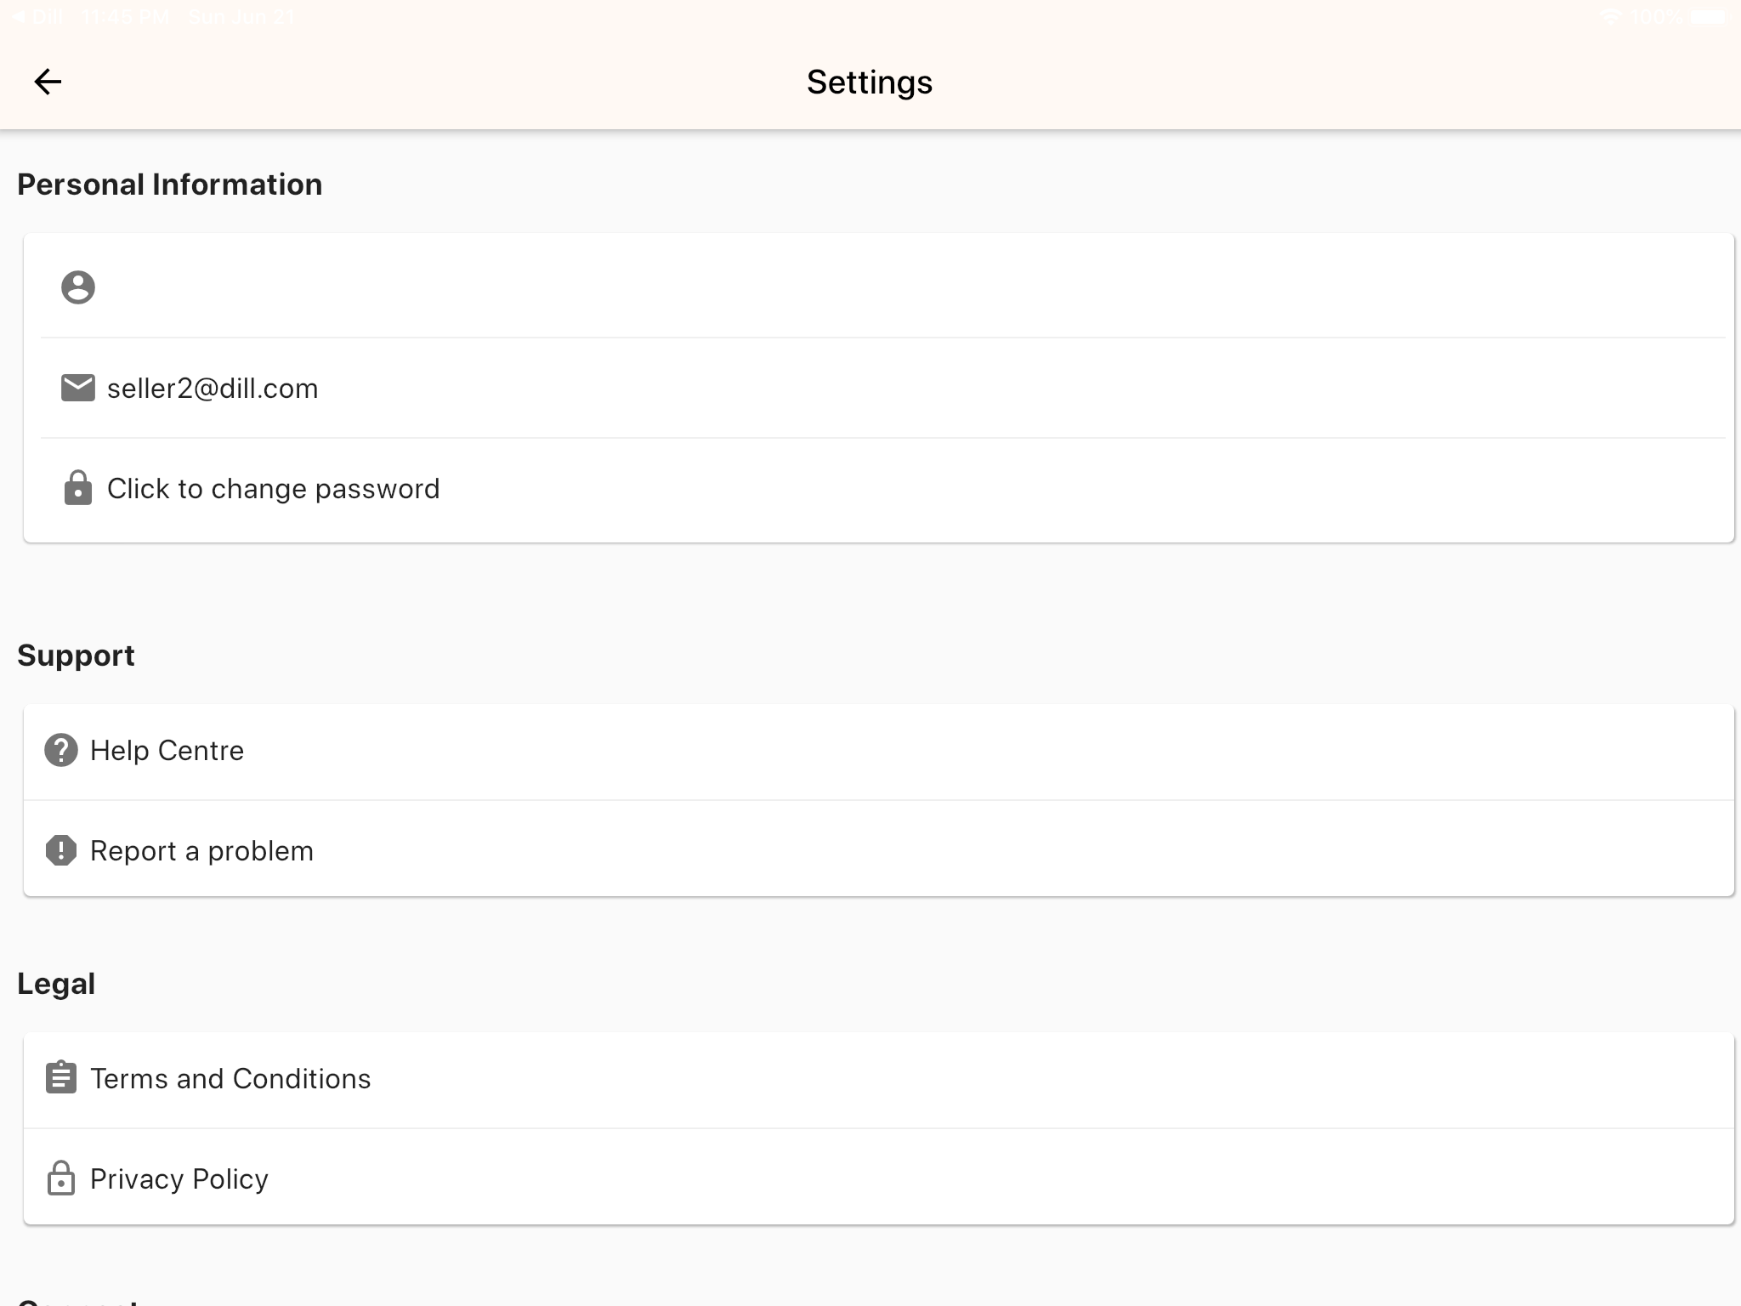
Task: Click the Settings page title
Action: tap(869, 82)
